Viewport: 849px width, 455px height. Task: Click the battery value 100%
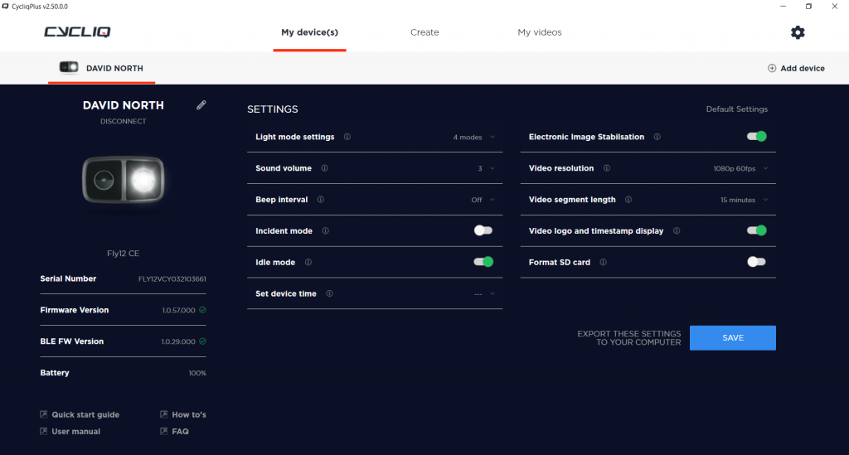197,373
